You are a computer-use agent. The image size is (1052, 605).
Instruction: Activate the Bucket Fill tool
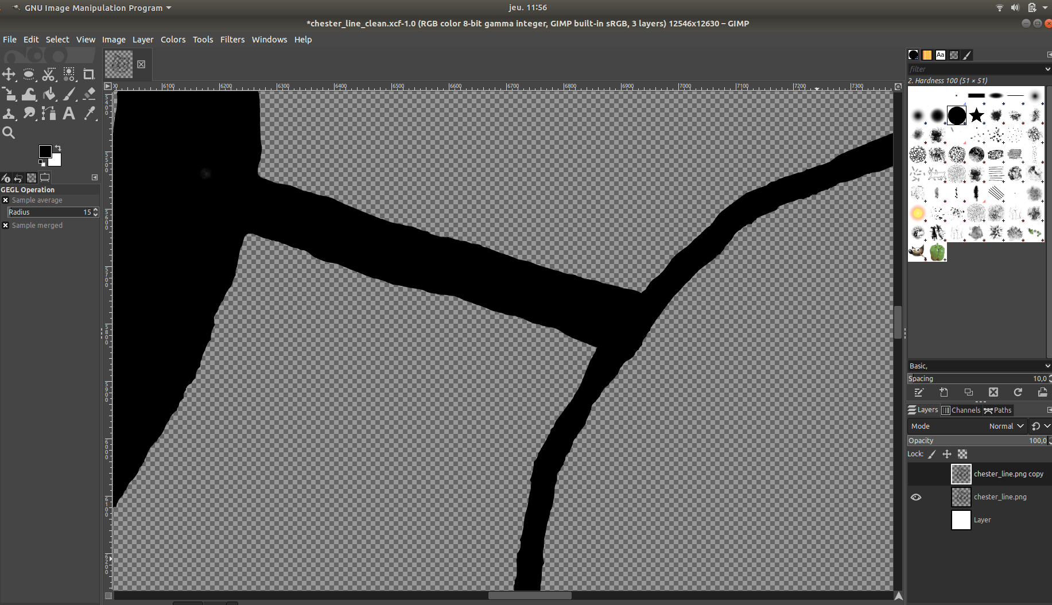click(x=49, y=94)
